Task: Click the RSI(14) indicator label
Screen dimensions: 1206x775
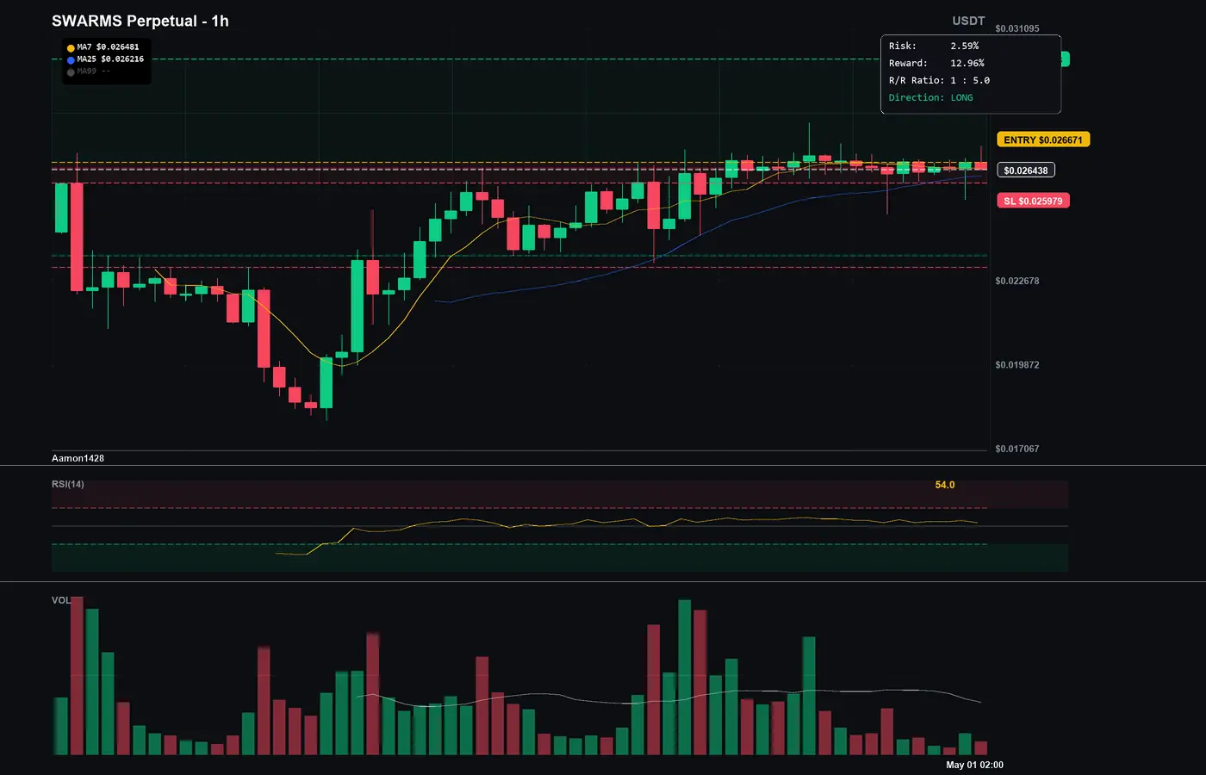Action: click(68, 484)
